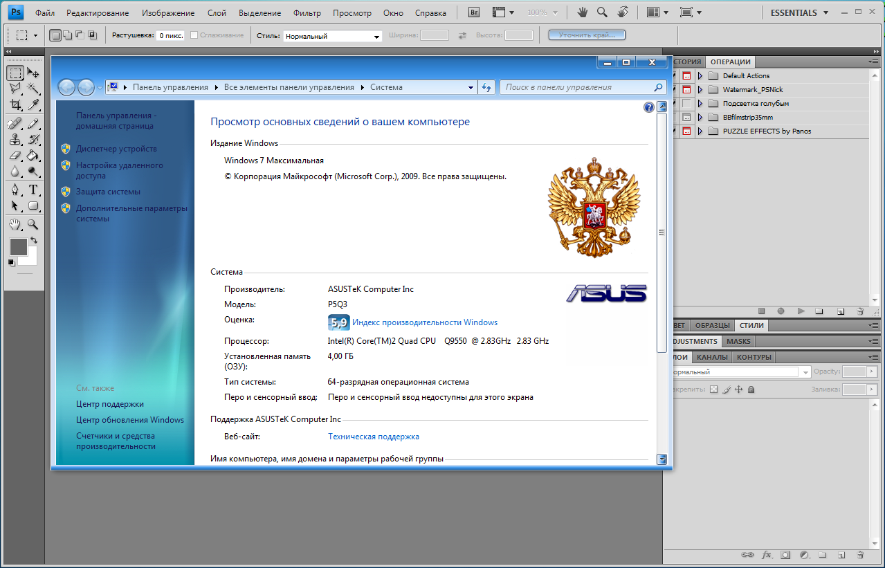Tick the Сглаживание checkbox
The image size is (885, 568).
(194, 35)
